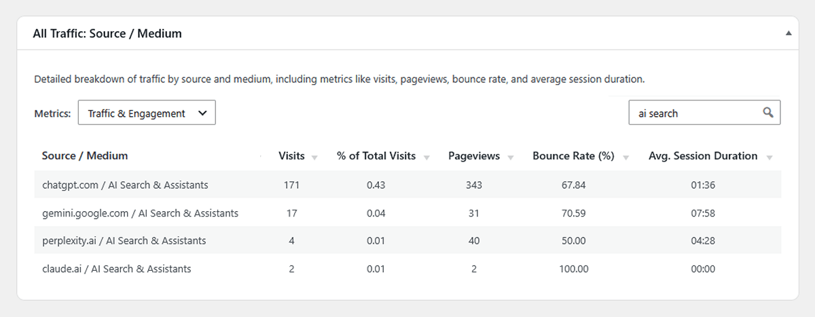Click the 343 pageviews value

click(474, 185)
